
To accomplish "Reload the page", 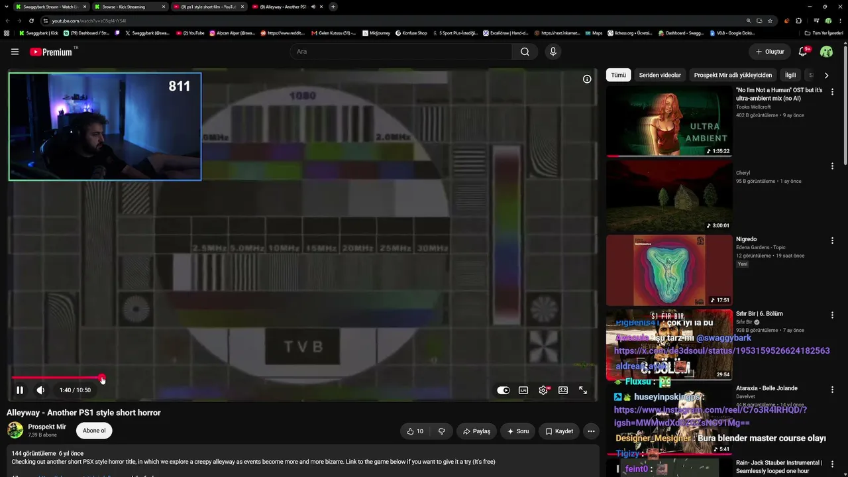I will pyautogui.click(x=31, y=21).
